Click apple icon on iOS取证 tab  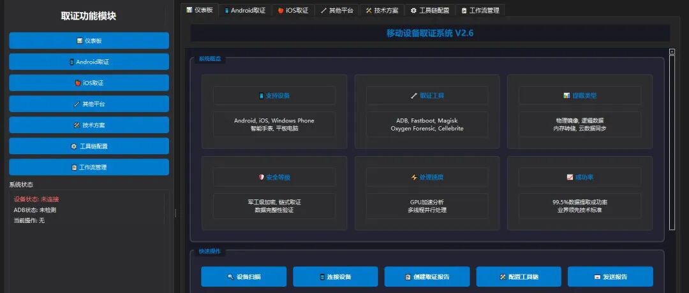click(280, 11)
